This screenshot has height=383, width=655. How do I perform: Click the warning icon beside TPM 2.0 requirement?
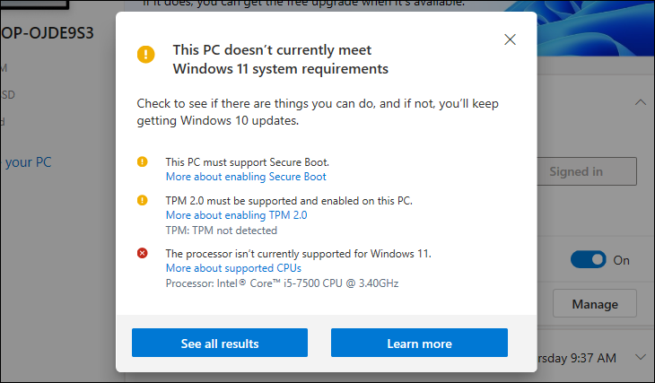142,200
